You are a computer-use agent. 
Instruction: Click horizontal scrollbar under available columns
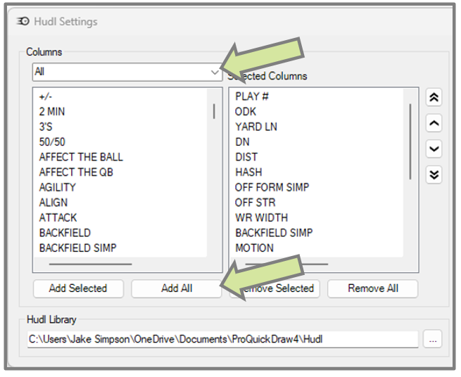[x=90, y=264]
